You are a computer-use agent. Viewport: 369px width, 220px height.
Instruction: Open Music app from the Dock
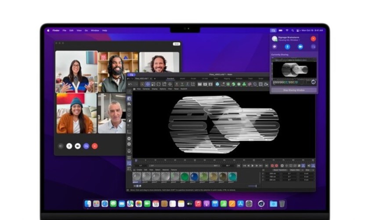[x=198, y=204]
